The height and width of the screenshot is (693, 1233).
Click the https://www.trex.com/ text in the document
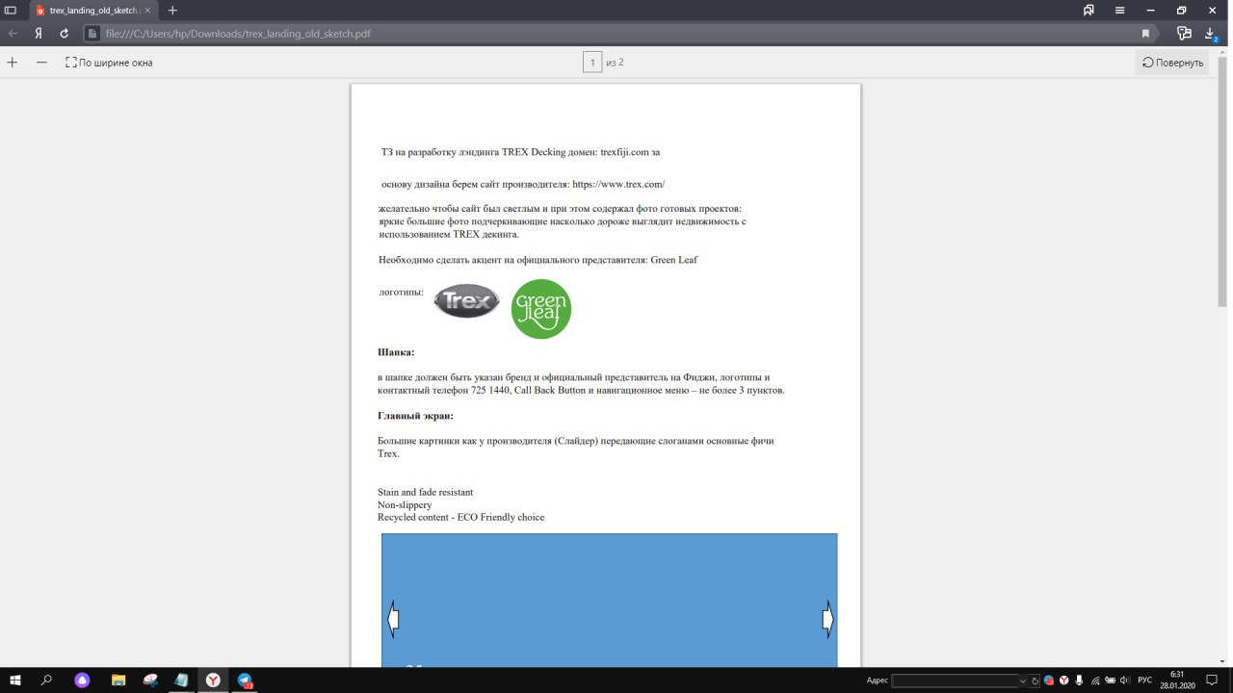point(618,184)
